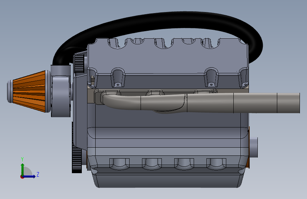Viewport: 307px width, 199px height.
Task: Click the green Y axis of the triad
Action: 22,169
